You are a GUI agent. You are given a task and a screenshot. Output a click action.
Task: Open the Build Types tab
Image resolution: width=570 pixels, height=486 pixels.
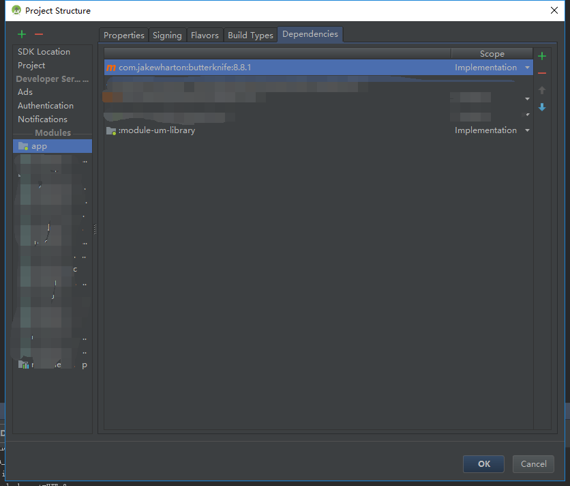point(250,35)
